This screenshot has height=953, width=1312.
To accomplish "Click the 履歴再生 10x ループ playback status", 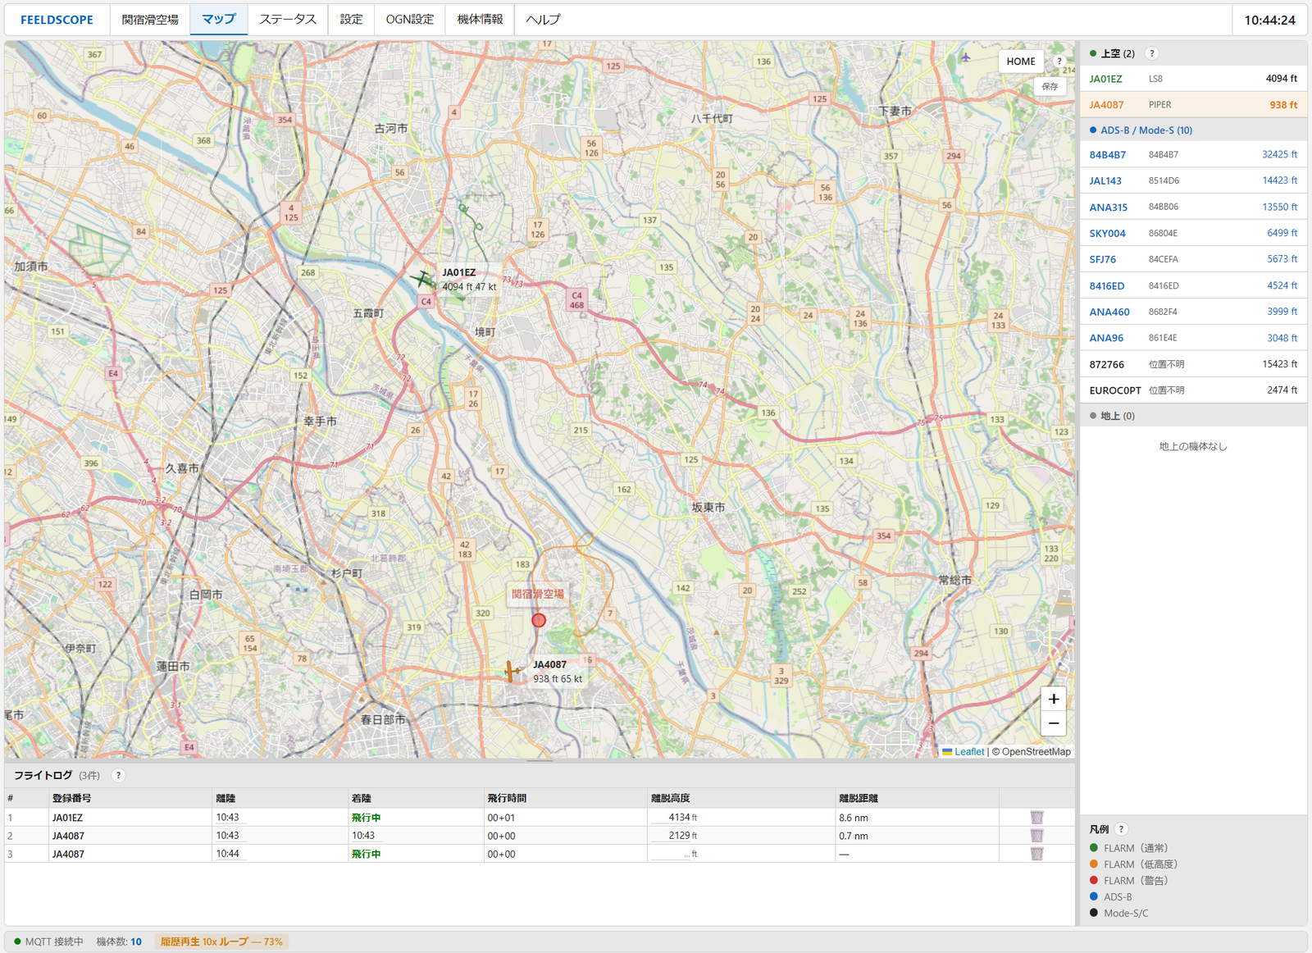I will pos(221,942).
